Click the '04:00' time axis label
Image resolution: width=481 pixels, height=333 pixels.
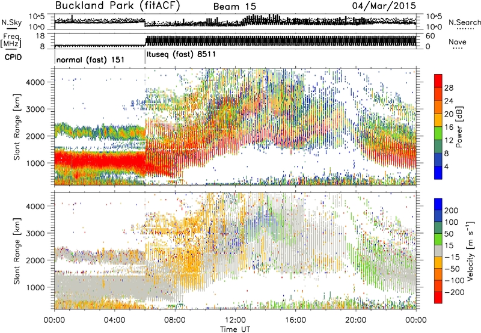[x=114, y=320]
